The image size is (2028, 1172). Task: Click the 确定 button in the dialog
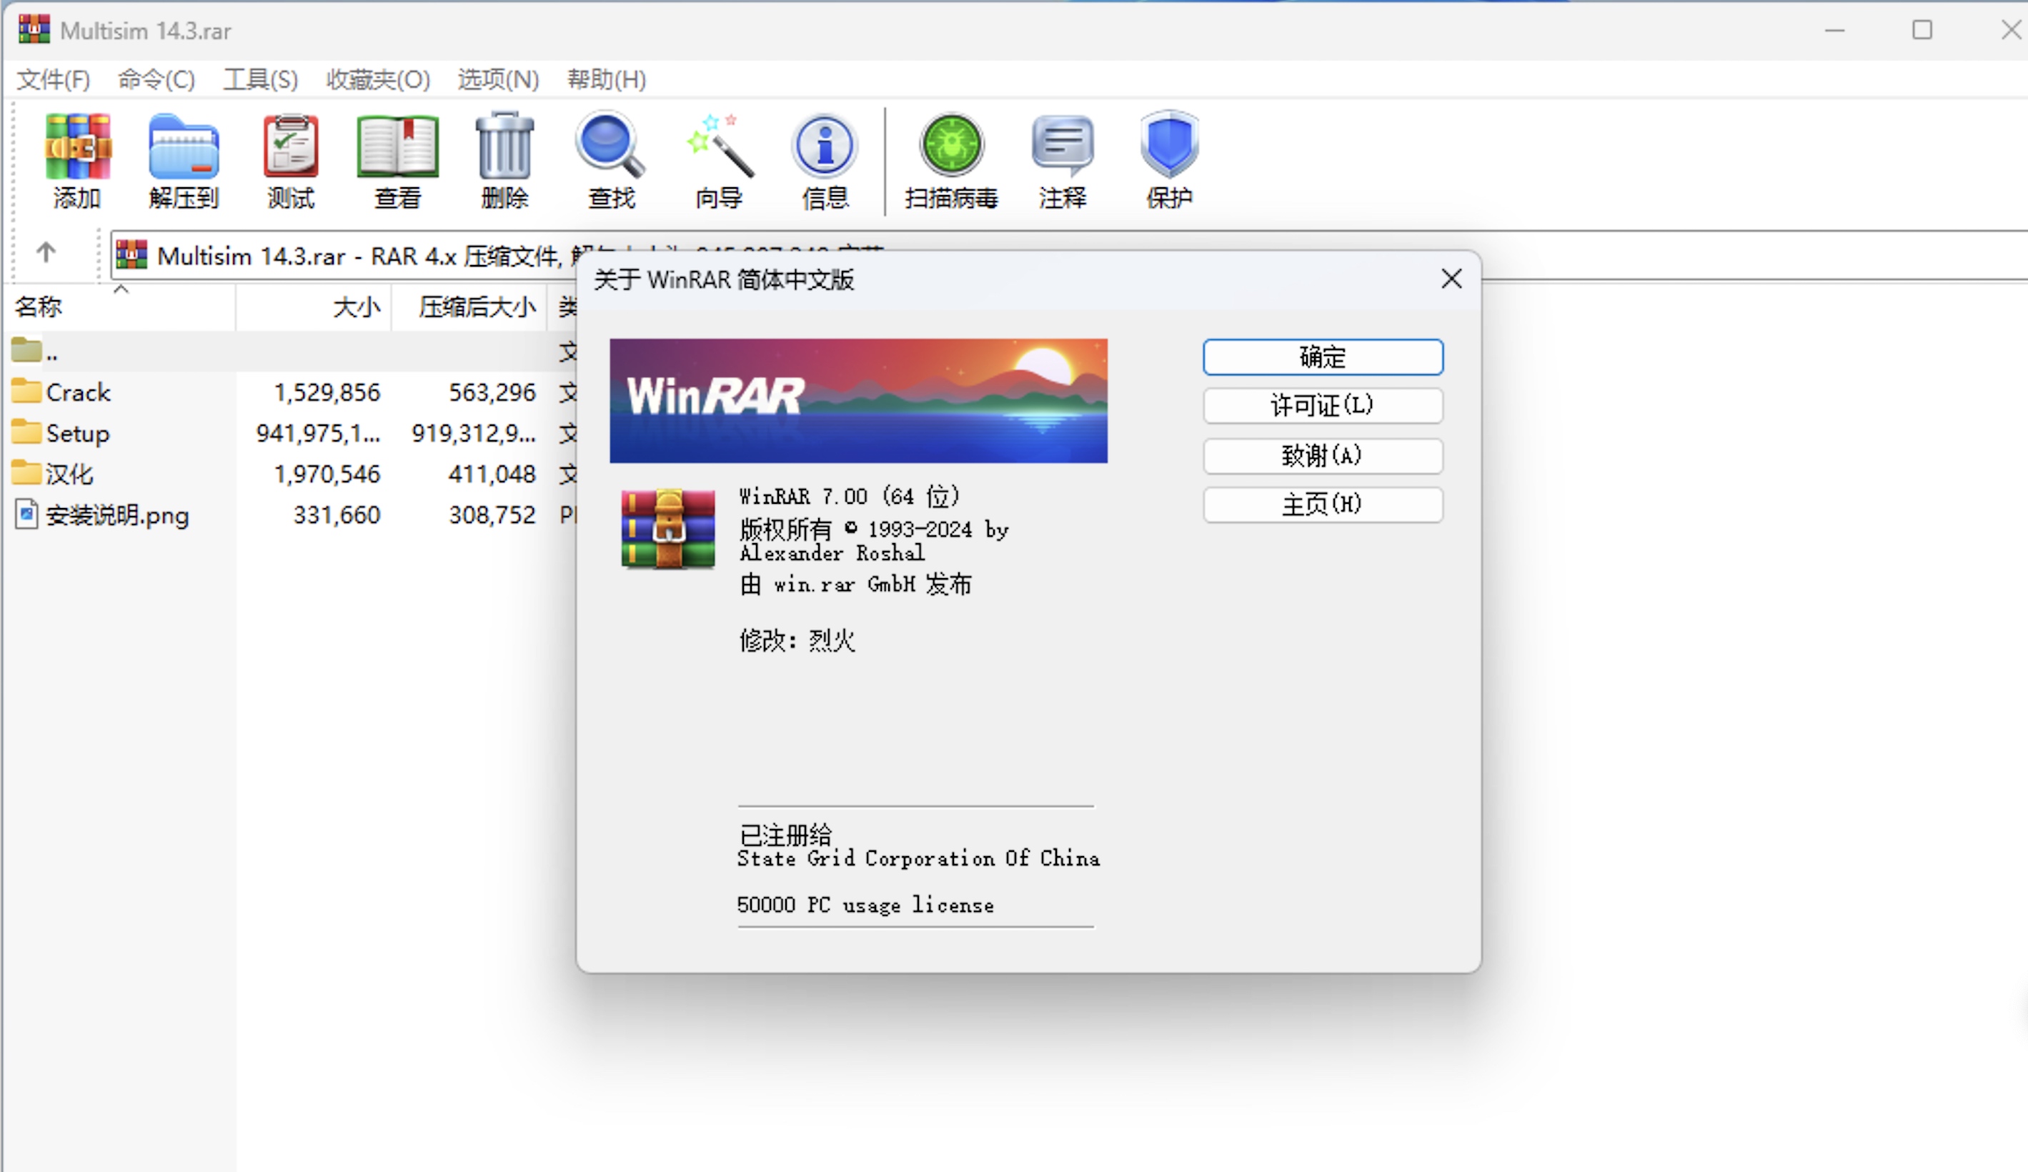[1322, 357]
